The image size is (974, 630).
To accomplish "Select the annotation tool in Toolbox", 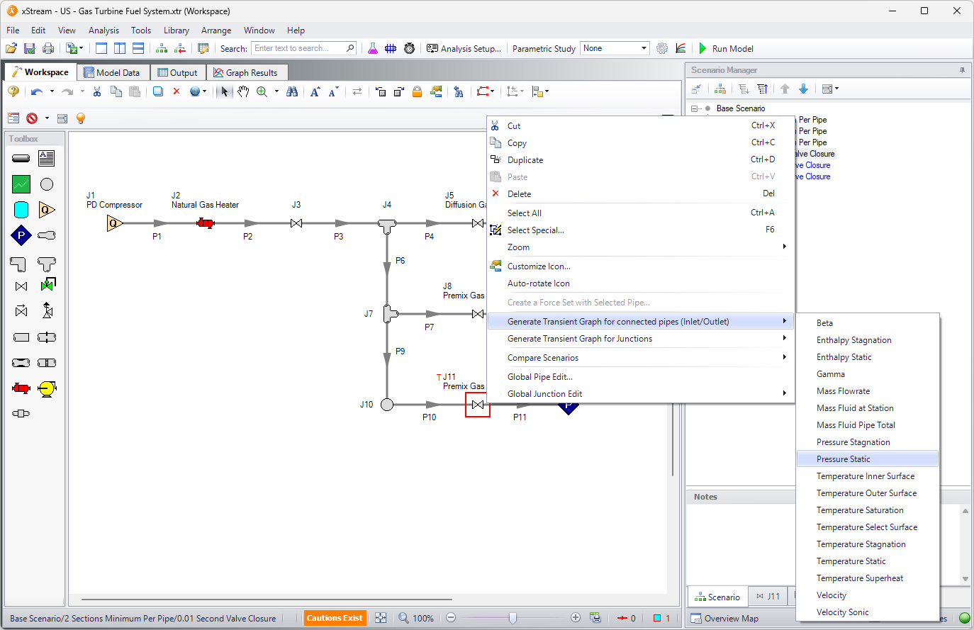I will click(x=47, y=159).
